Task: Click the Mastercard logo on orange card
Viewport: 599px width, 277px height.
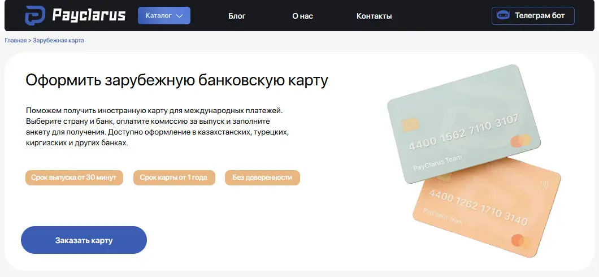Action: (x=521, y=241)
